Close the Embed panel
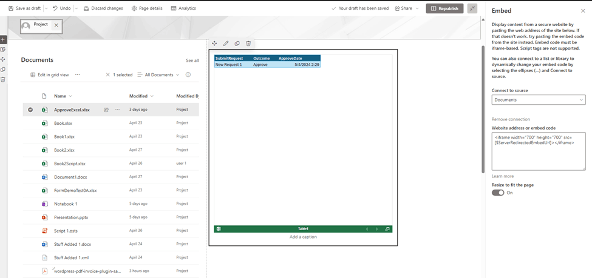Image resolution: width=592 pixels, height=278 pixels. pyautogui.click(x=582, y=11)
